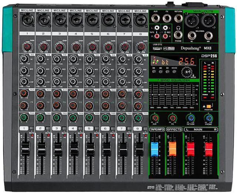Toggle the orange PHANTOM power switch
237x193 pixels.
pyautogui.click(x=209, y=106)
